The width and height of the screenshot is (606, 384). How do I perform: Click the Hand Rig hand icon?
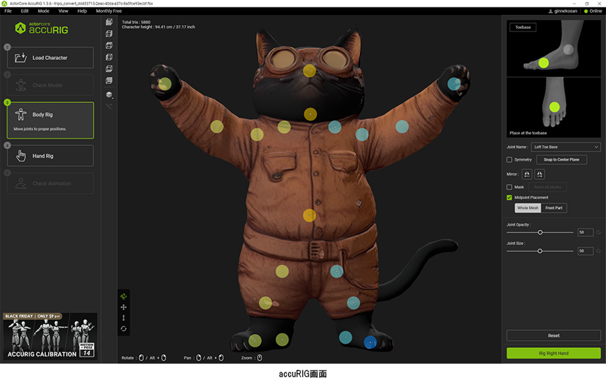click(x=21, y=156)
